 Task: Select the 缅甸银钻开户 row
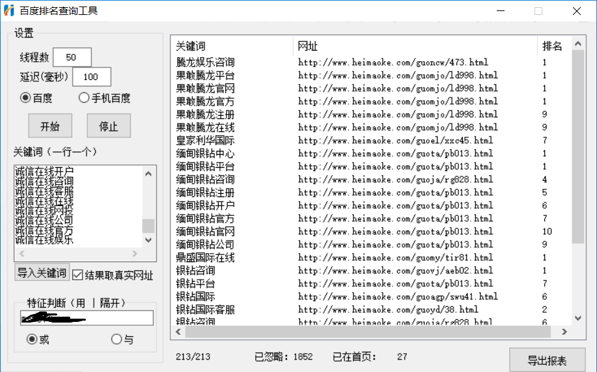372,206
